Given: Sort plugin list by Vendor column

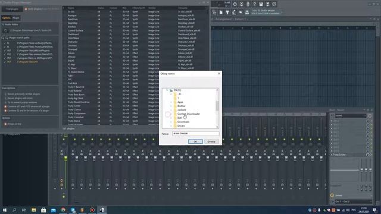Looking at the screenshot, I should click(x=152, y=8).
